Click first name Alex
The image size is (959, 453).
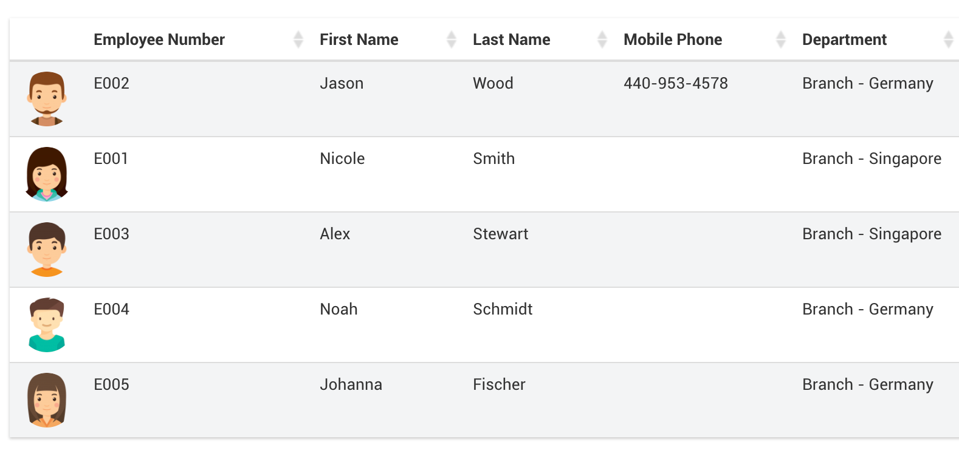pyautogui.click(x=335, y=234)
